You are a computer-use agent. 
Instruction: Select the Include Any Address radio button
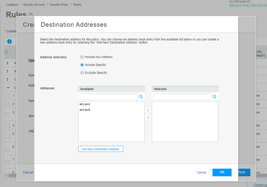[82, 57]
